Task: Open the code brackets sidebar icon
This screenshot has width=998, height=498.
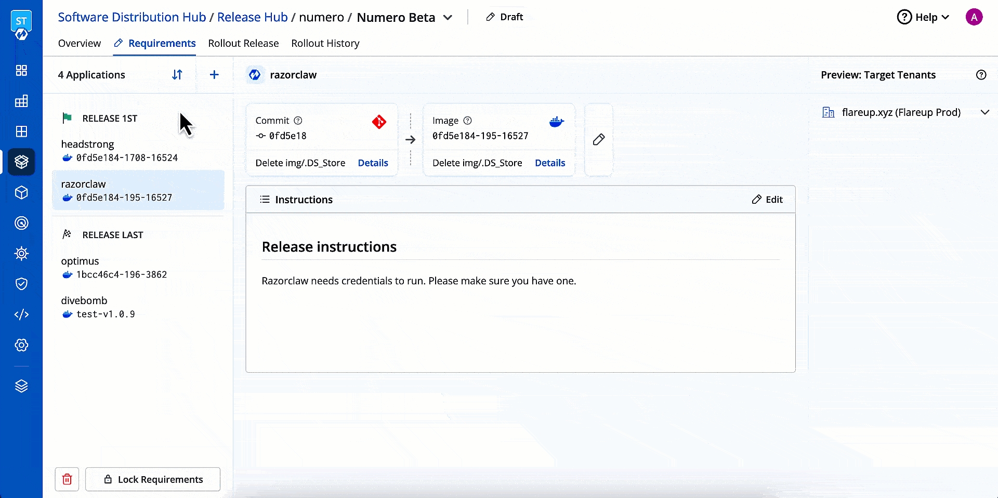Action: click(x=21, y=314)
